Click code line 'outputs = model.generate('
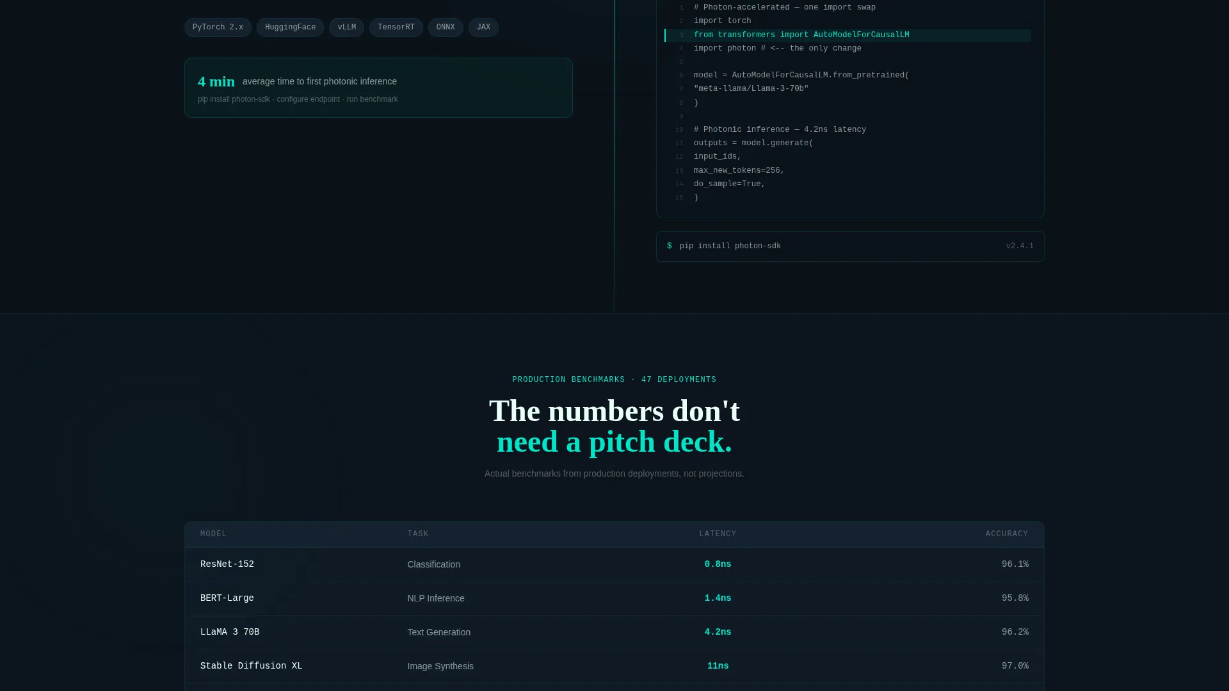 click(753, 143)
